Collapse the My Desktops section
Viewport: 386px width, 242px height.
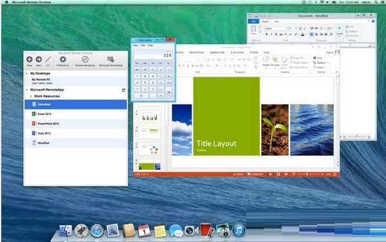pyautogui.click(x=27, y=73)
